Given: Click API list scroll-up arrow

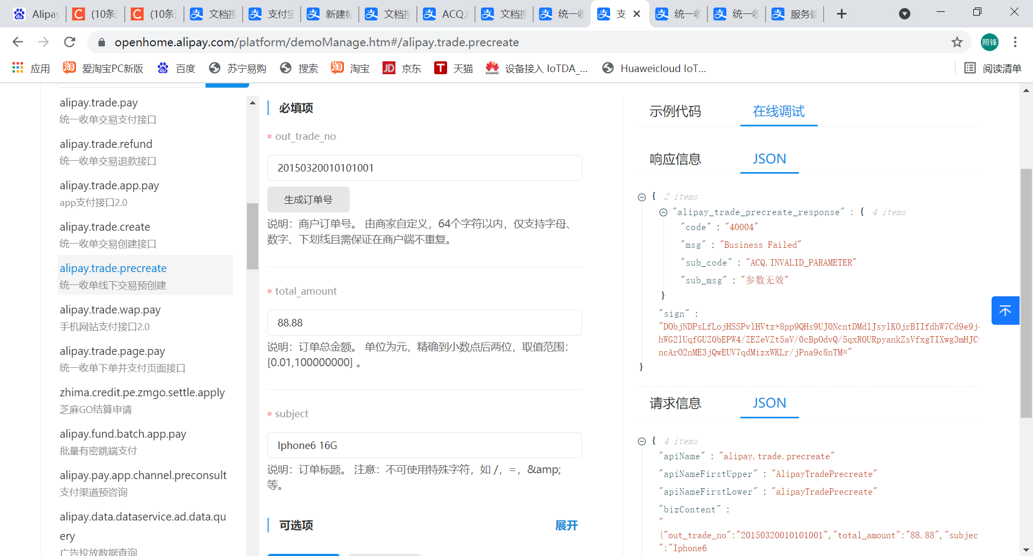Looking at the screenshot, I should (x=252, y=103).
